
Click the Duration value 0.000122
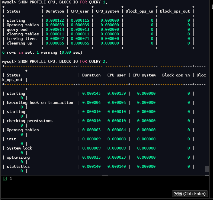tap(55, 20)
